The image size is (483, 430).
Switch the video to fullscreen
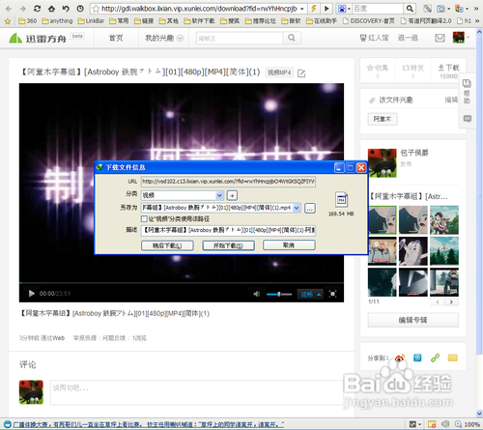pyautogui.click(x=332, y=294)
